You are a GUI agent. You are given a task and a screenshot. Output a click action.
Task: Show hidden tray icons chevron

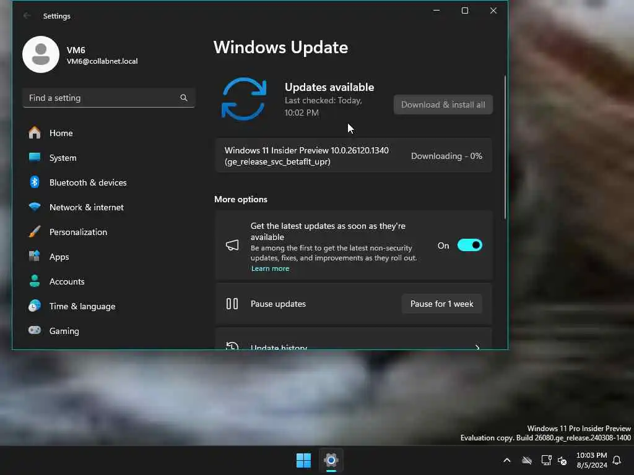tap(507, 460)
